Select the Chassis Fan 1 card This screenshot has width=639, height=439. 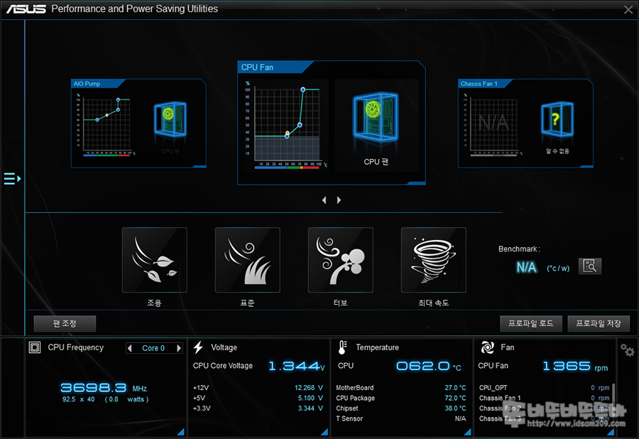525,124
